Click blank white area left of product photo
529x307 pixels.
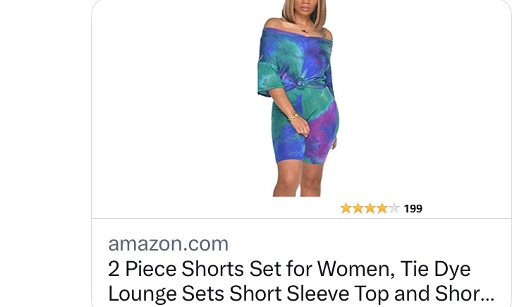[174, 108]
